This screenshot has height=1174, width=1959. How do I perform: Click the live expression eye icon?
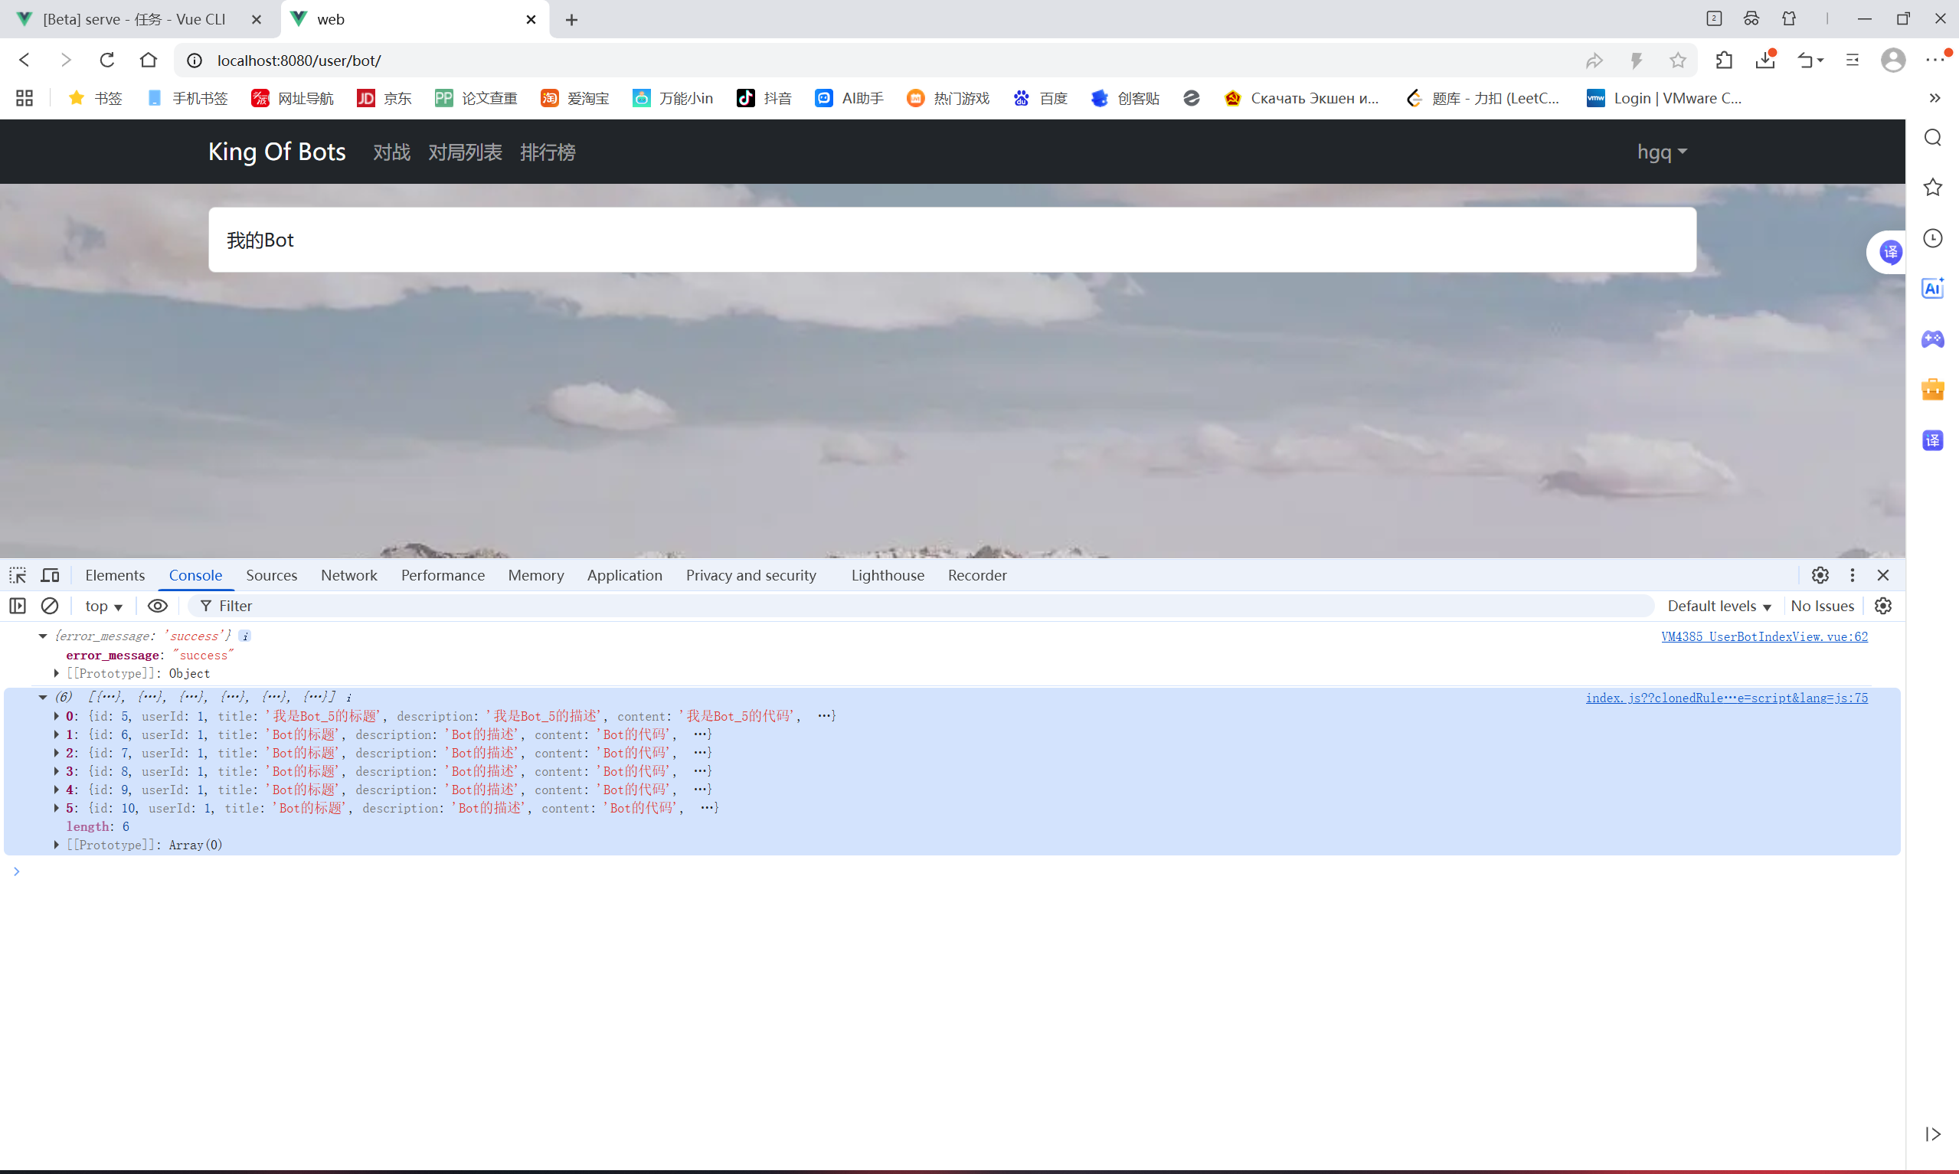pyautogui.click(x=158, y=606)
